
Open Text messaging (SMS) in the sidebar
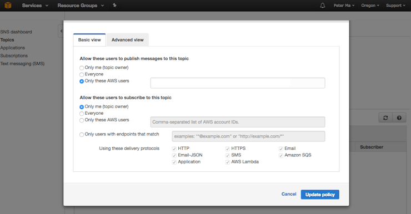22,64
